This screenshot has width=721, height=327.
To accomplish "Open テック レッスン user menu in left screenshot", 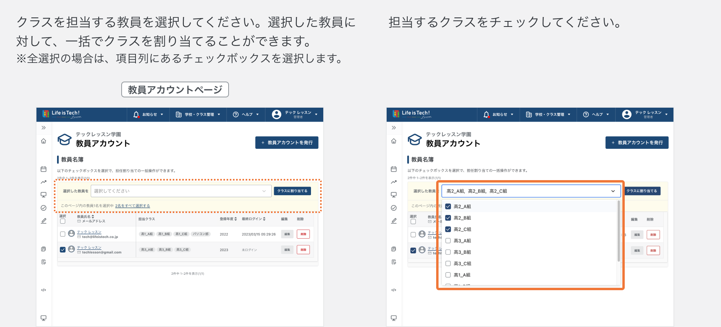I will 295,114.
